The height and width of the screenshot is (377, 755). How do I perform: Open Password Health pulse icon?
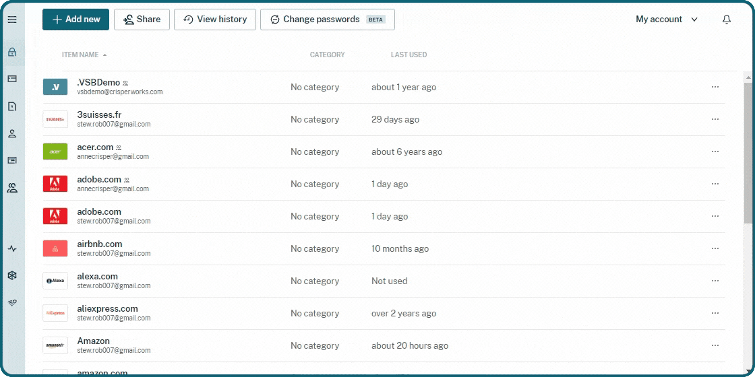(11, 248)
